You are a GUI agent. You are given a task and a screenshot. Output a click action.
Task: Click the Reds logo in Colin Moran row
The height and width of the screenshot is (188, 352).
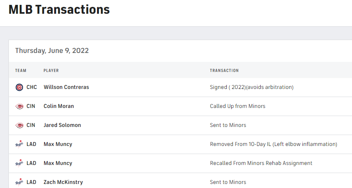(19, 106)
